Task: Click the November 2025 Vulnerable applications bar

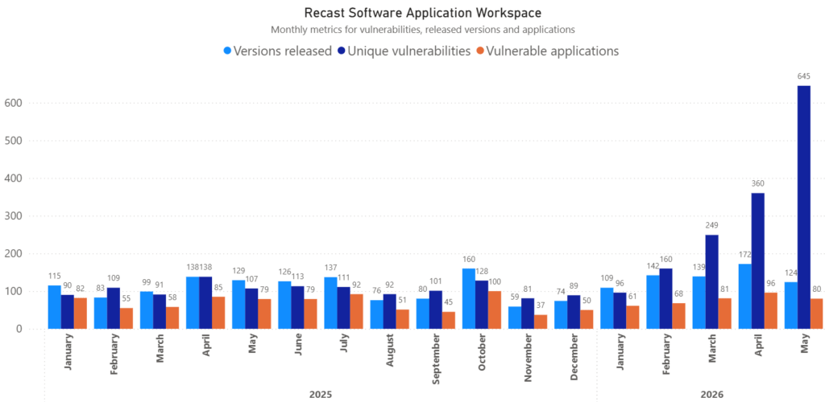Action: (541, 322)
